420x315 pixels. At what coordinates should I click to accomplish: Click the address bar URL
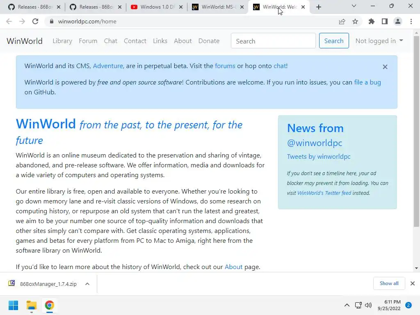pyautogui.click(x=87, y=21)
